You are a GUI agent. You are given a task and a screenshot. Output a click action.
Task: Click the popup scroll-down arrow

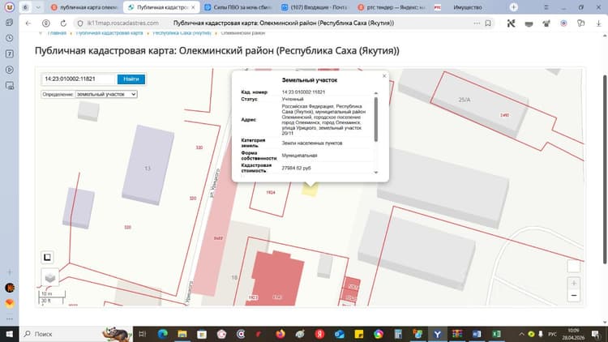pos(375,173)
